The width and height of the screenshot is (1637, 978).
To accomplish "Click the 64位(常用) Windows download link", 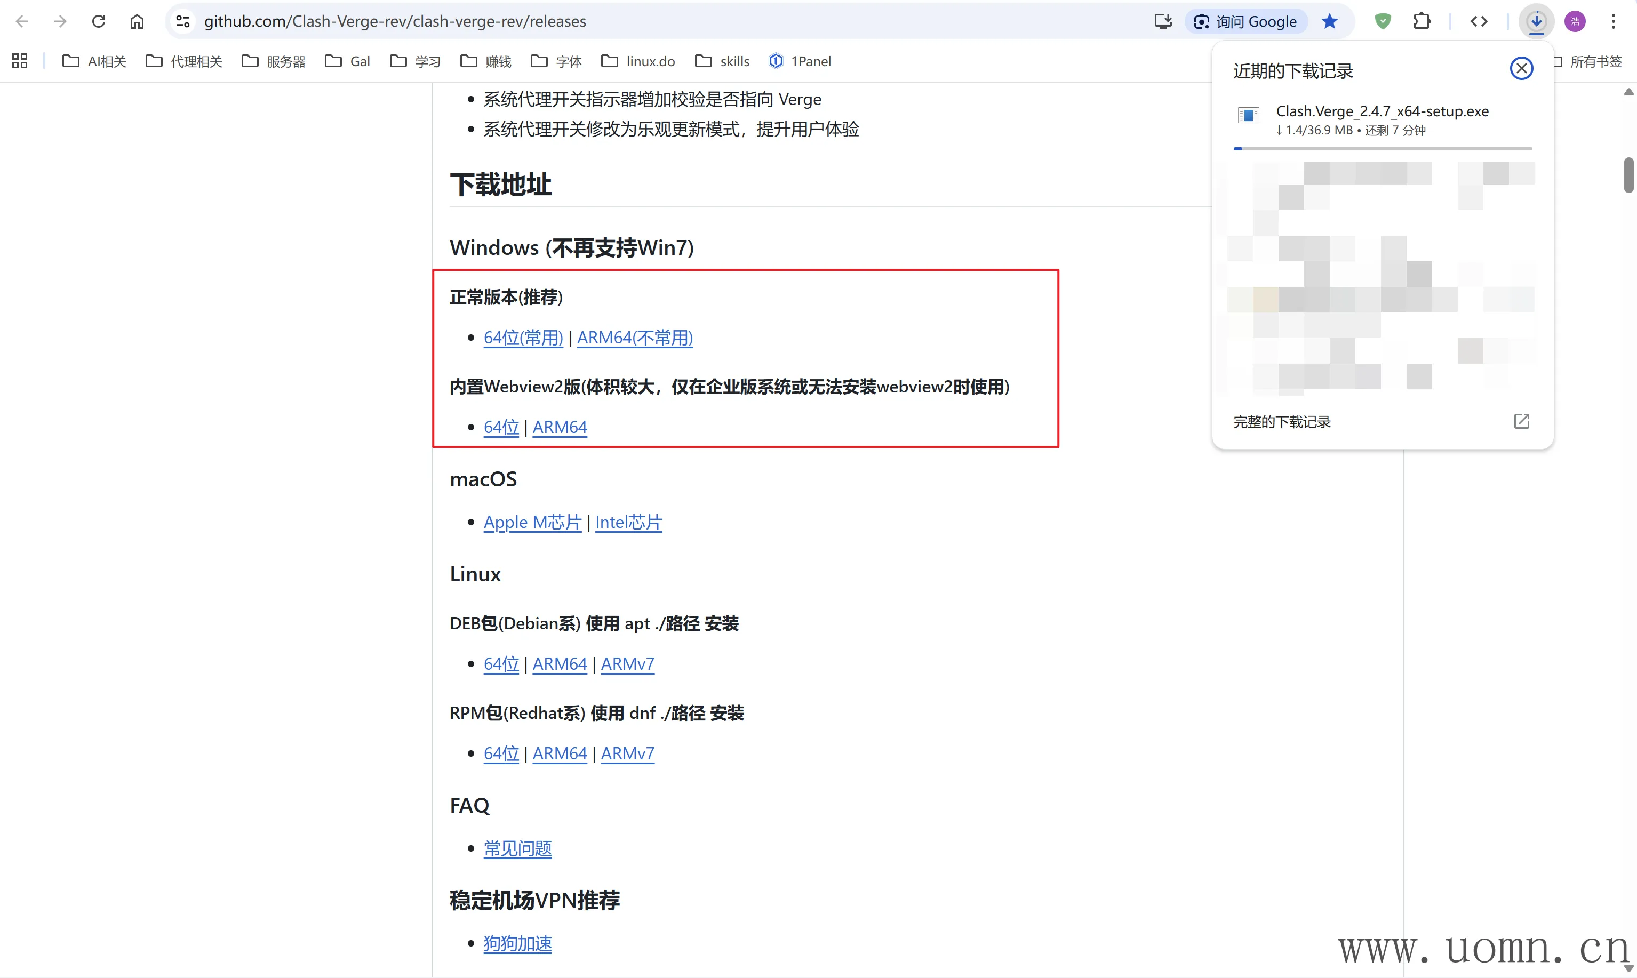I will coord(523,338).
